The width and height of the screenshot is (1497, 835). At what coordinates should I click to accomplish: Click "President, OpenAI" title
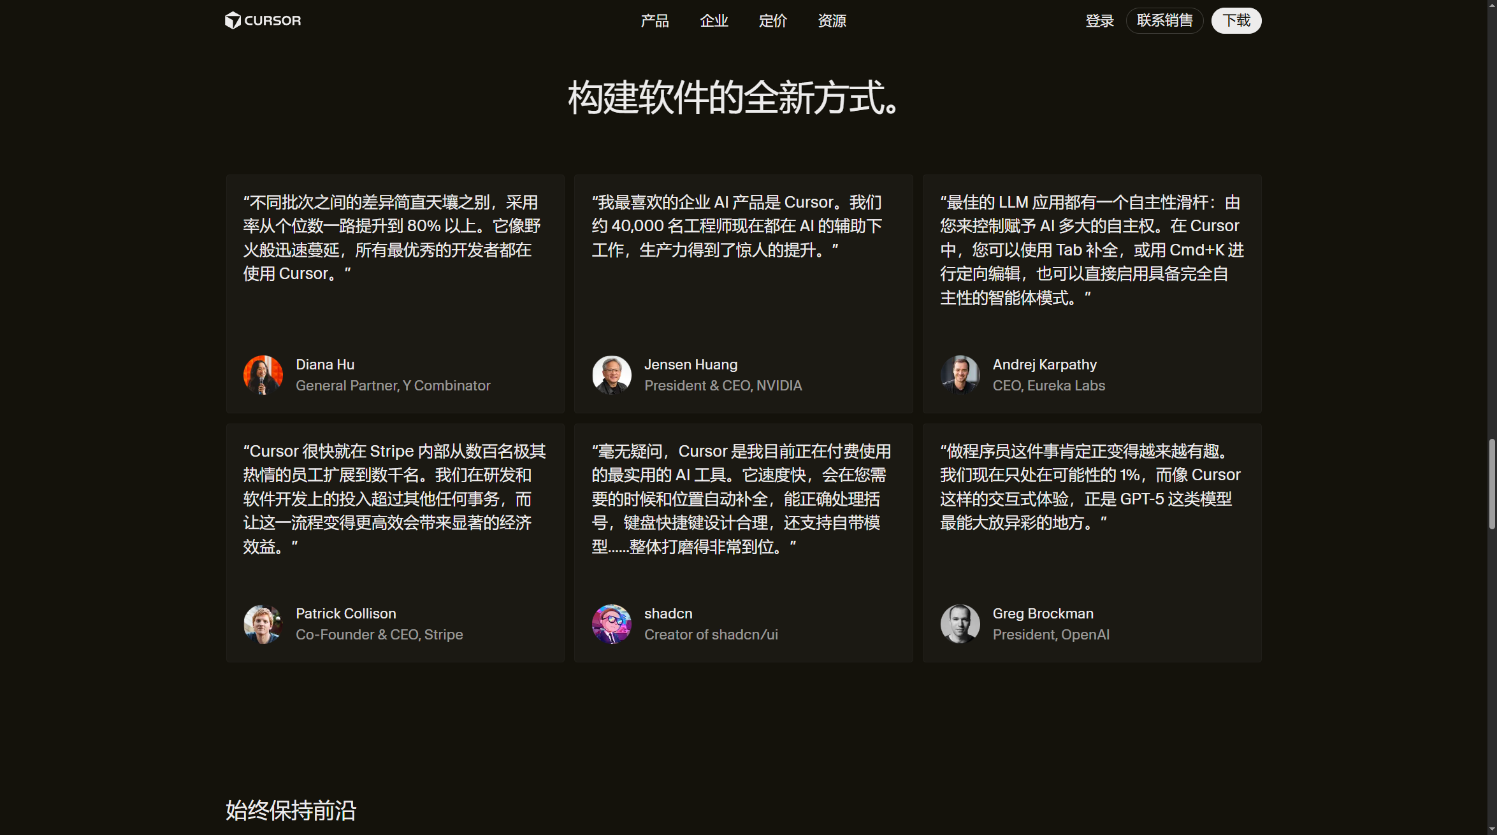[x=1052, y=634]
